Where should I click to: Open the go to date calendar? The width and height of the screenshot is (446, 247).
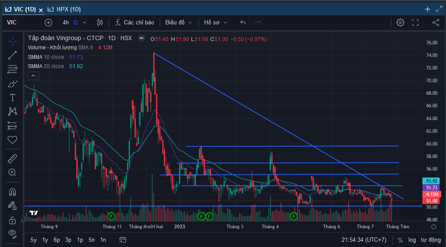[x=123, y=240]
